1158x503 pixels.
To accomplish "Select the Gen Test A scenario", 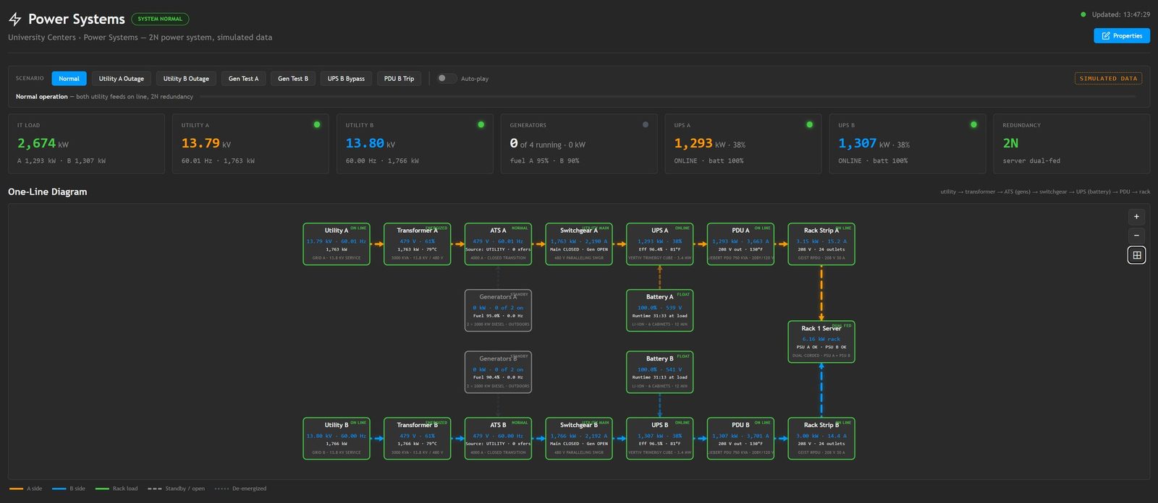I will pos(243,79).
